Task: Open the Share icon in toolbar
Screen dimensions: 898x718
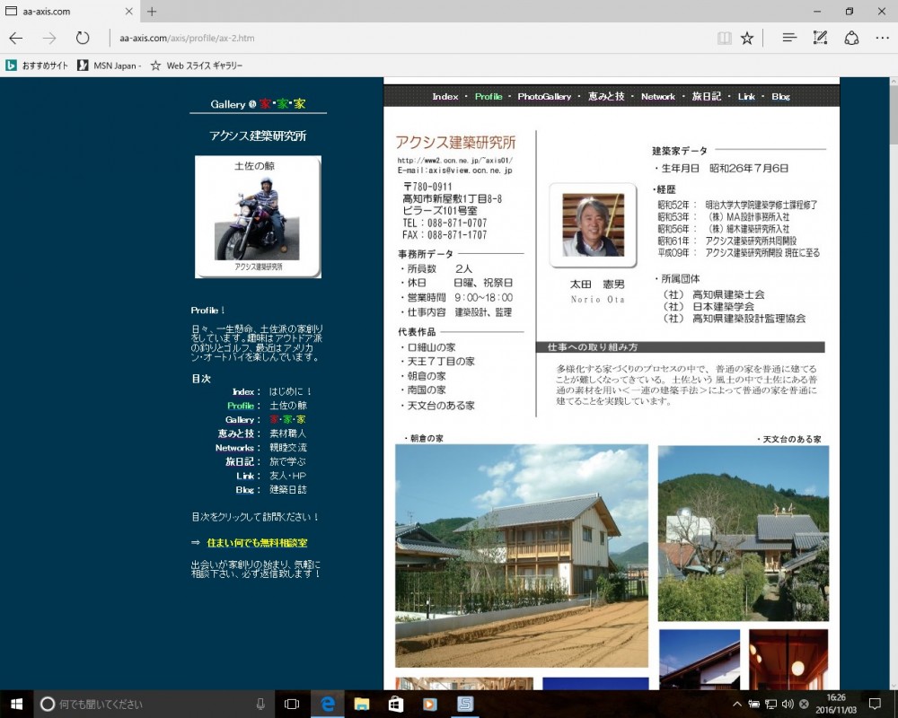Action: pyautogui.click(x=851, y=38)
